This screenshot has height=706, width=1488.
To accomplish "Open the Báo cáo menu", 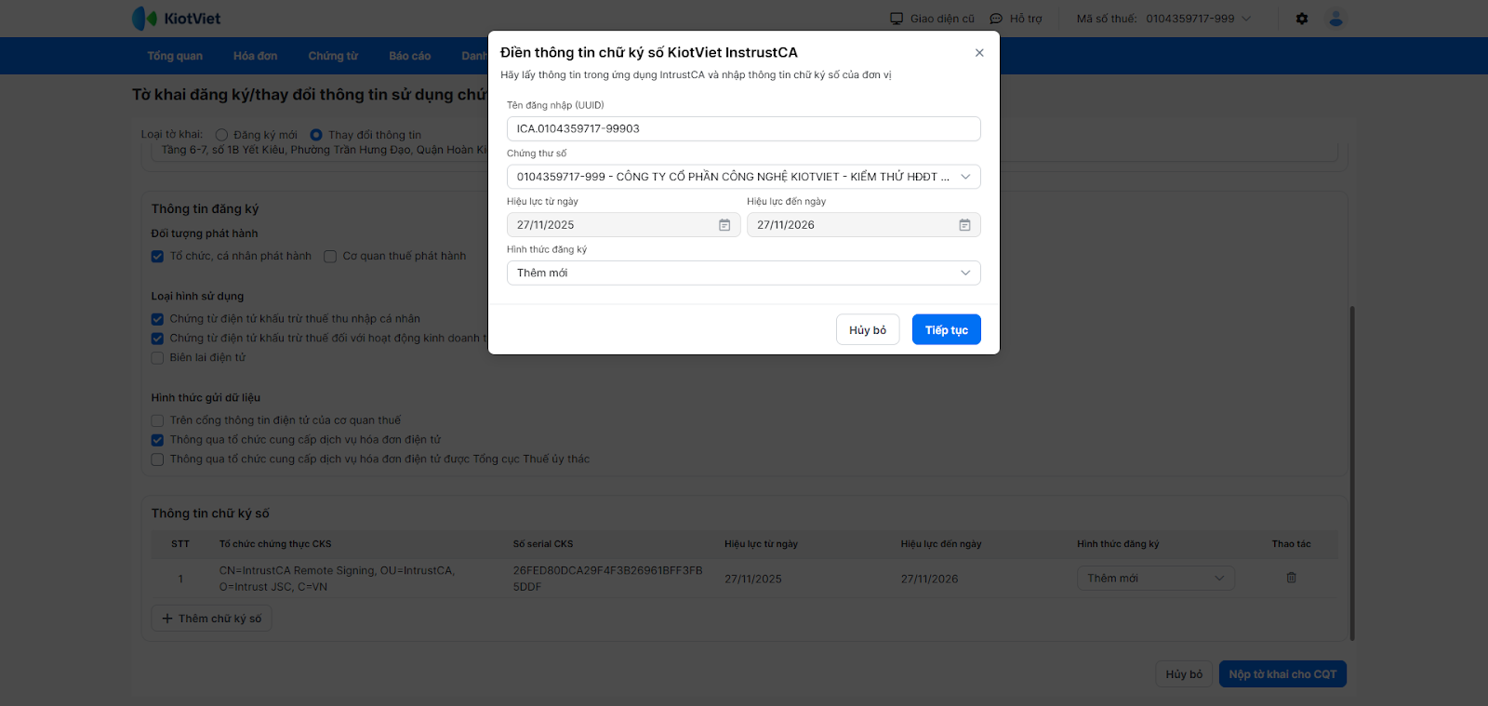I will coord(409,56).
